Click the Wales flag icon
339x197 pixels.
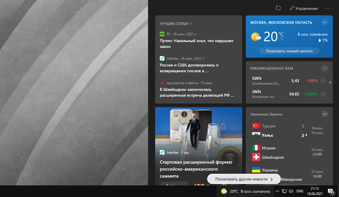[x=256, y=135]
